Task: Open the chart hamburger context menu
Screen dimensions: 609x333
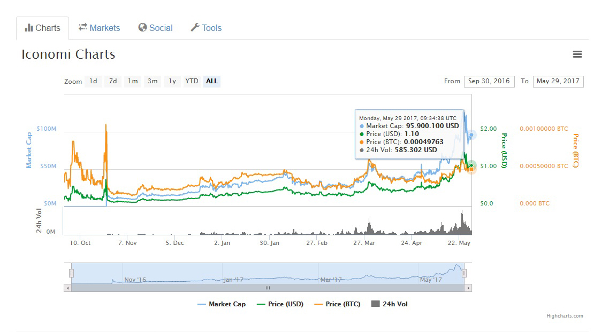Action: click(x=577, y=54)
